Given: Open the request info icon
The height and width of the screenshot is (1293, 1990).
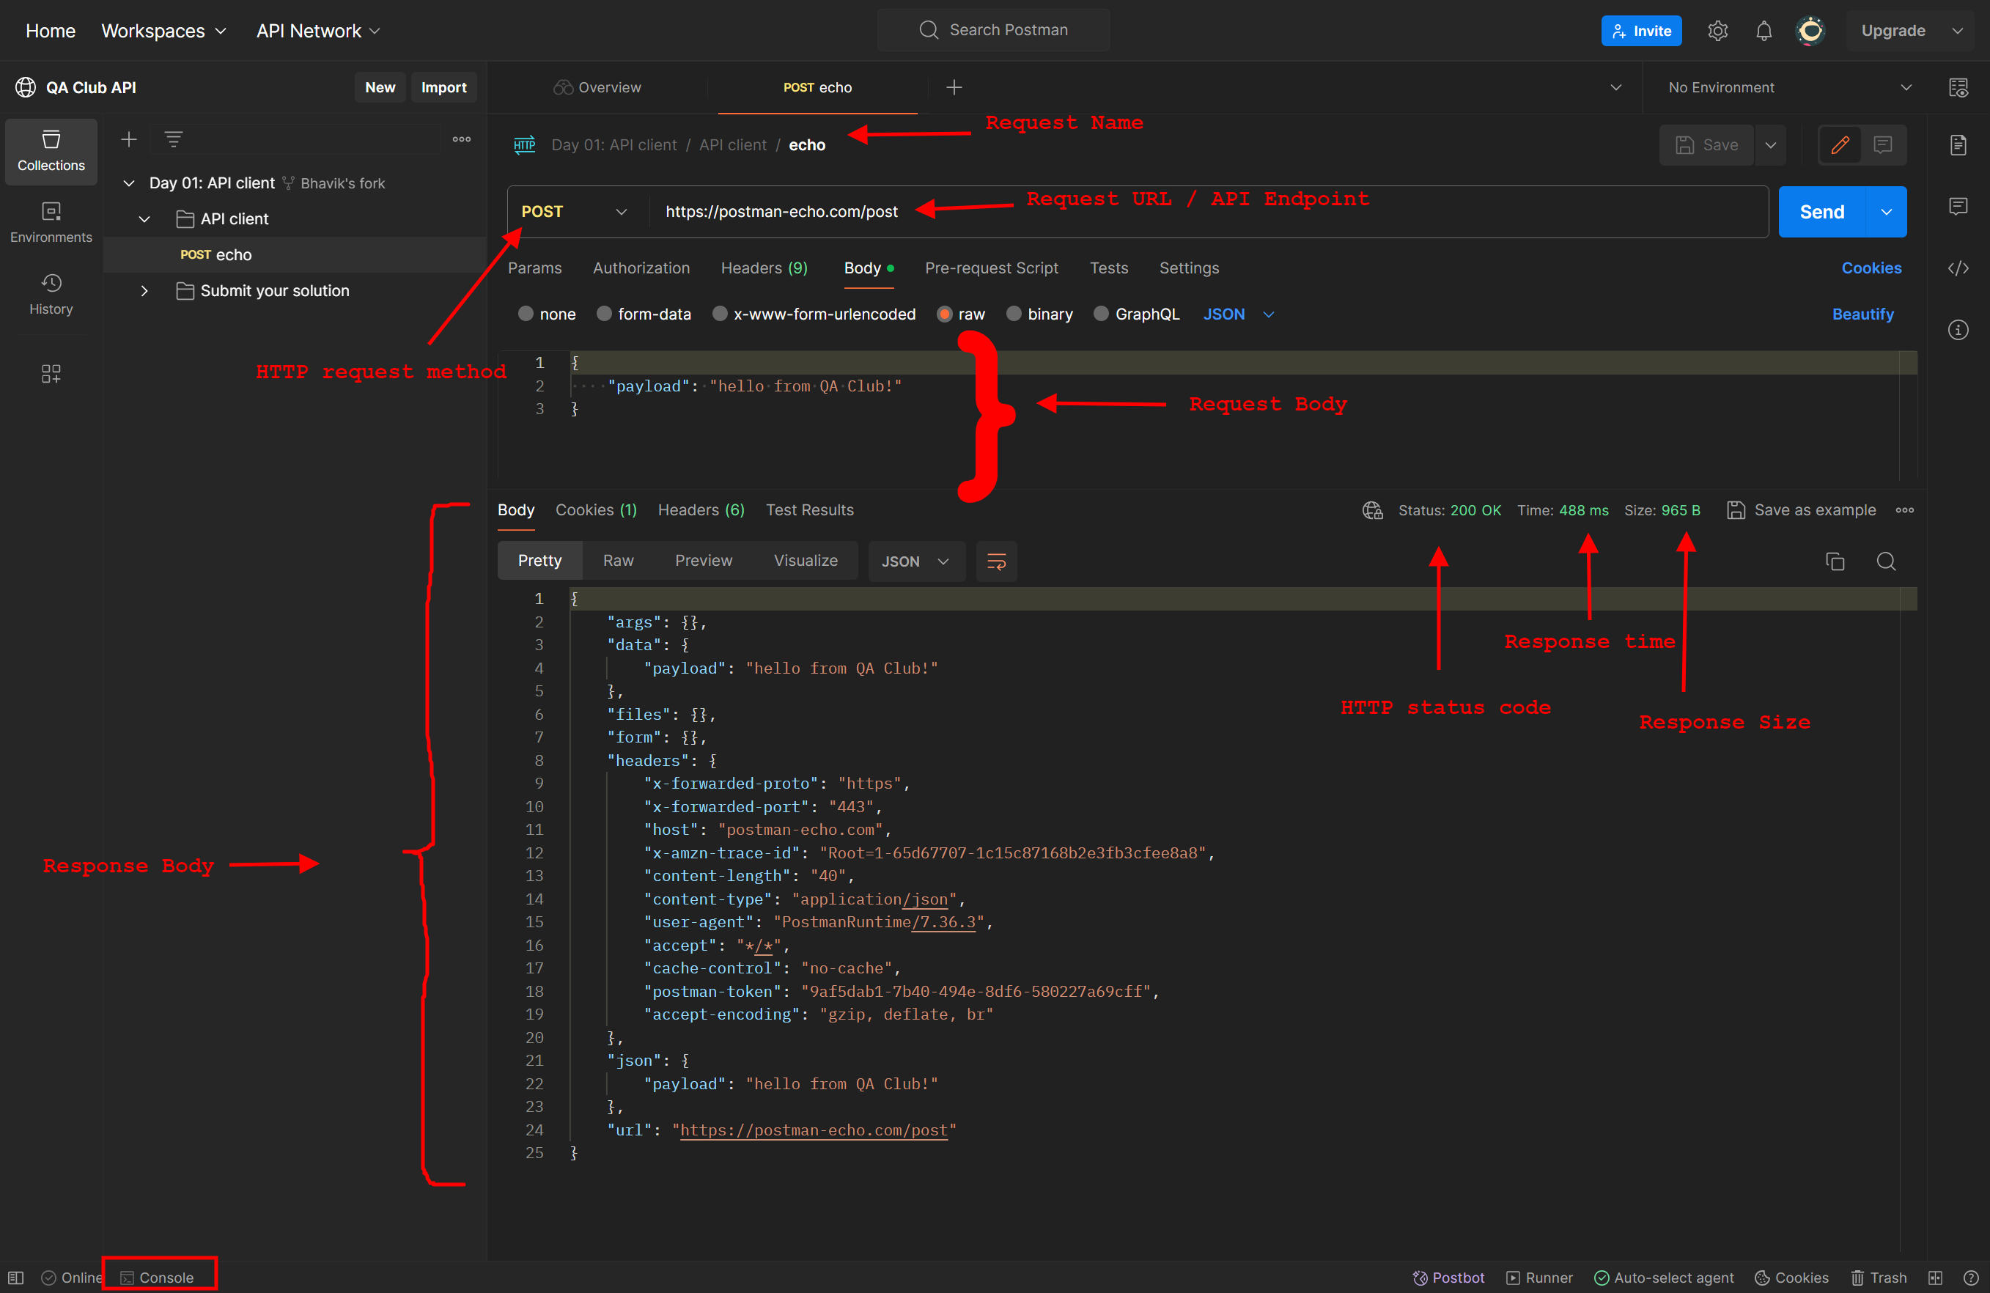Looking at the screenshot, I should click(x=1958, y=330).
